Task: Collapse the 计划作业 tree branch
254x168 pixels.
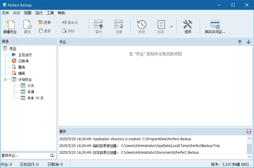Action: pos(5,80)
